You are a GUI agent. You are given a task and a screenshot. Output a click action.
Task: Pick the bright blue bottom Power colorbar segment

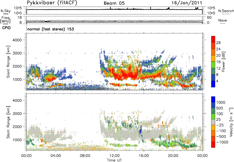213,84
